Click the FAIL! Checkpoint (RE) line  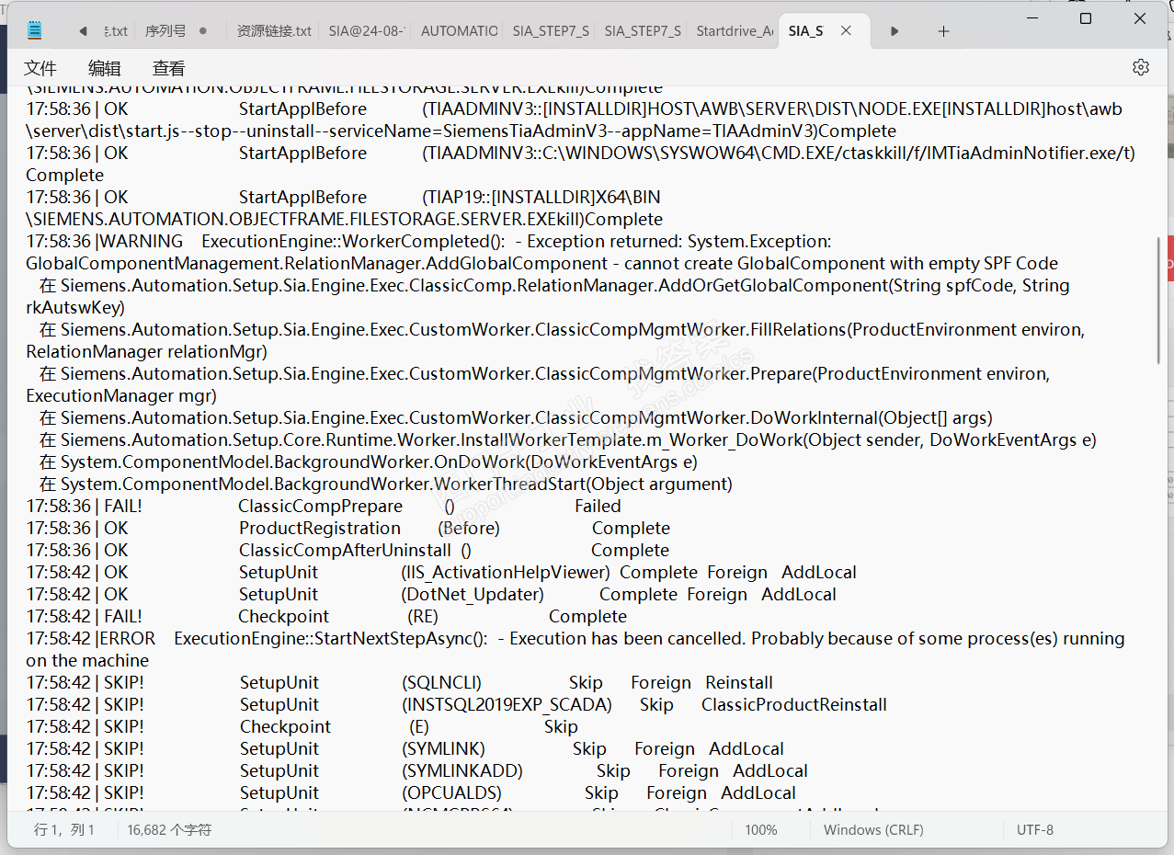pyautogui.click(x=326, y=617)
